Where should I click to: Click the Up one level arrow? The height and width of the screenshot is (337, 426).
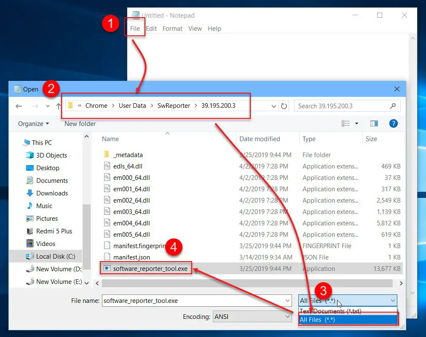pyautogui.click(x=59, y=106)
